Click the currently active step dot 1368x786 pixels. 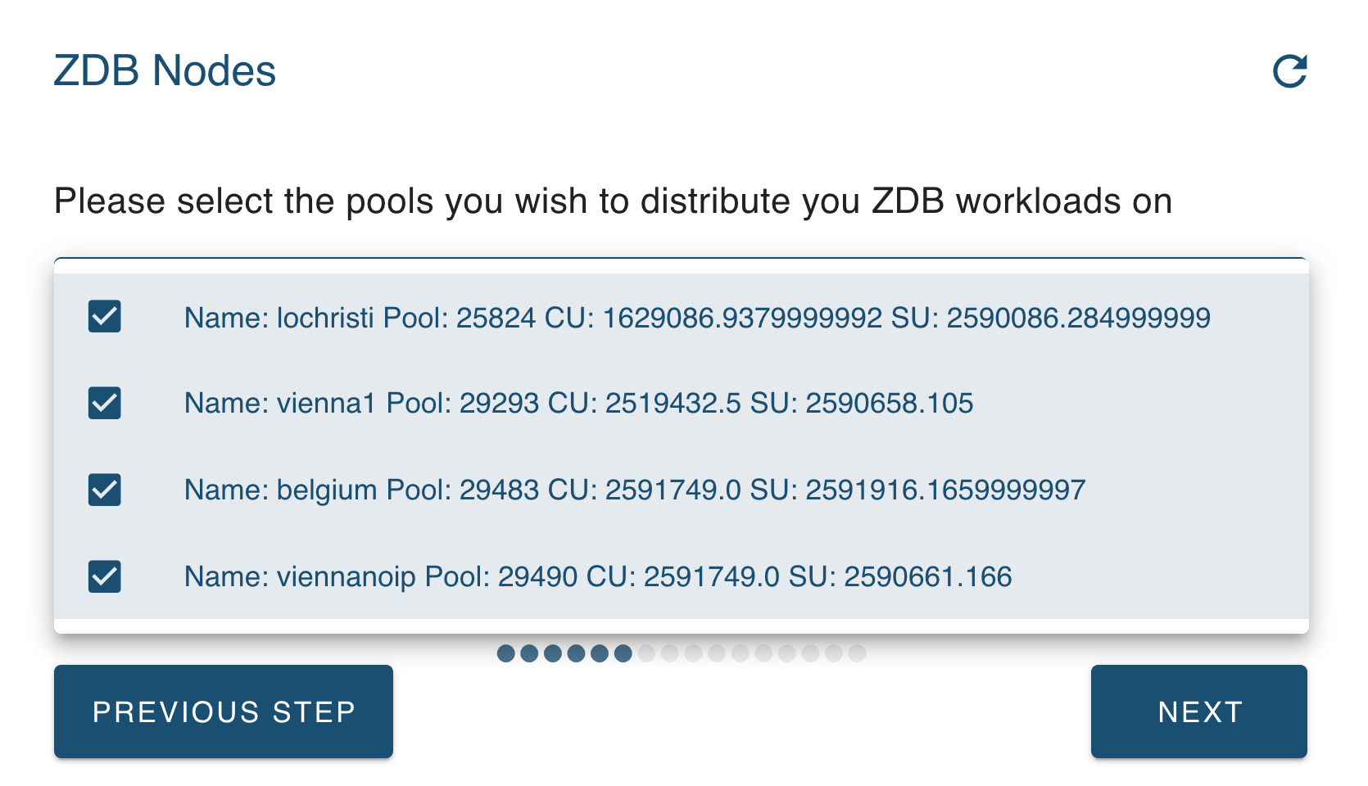click(x=623, y=654)
